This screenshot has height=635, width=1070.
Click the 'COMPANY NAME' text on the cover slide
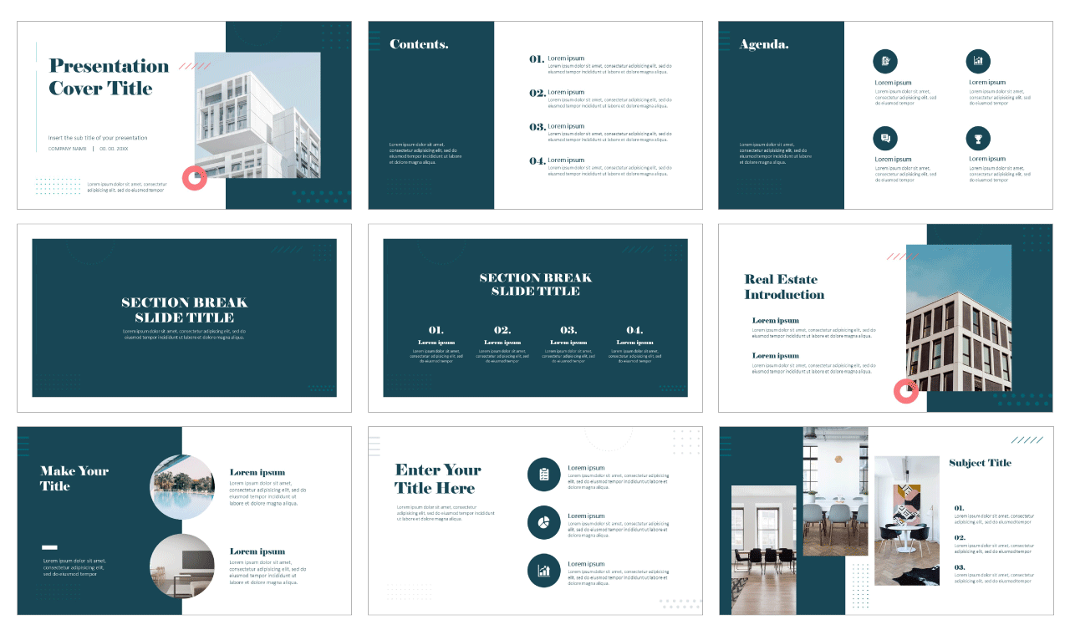[68, 149]
